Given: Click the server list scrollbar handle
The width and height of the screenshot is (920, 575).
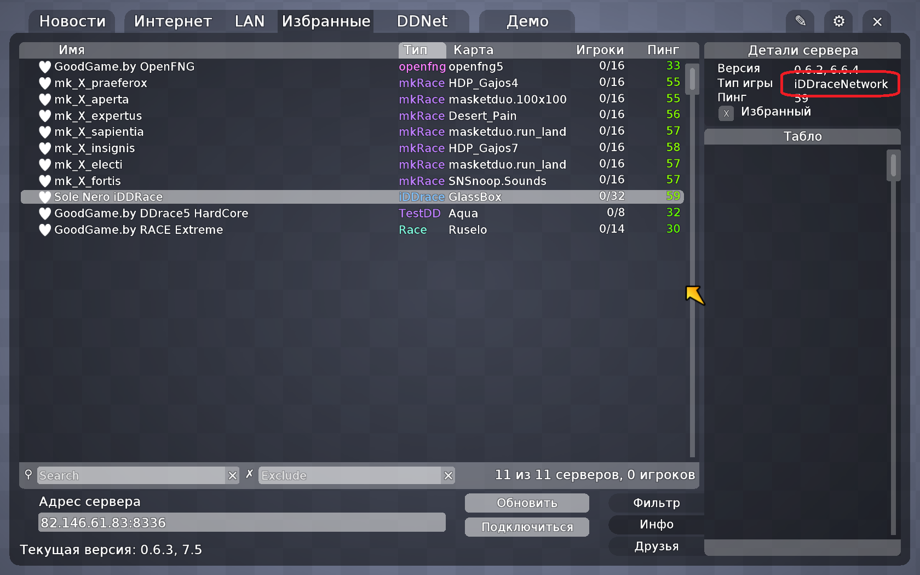Looking at the screenshot, I should (692, 79).
